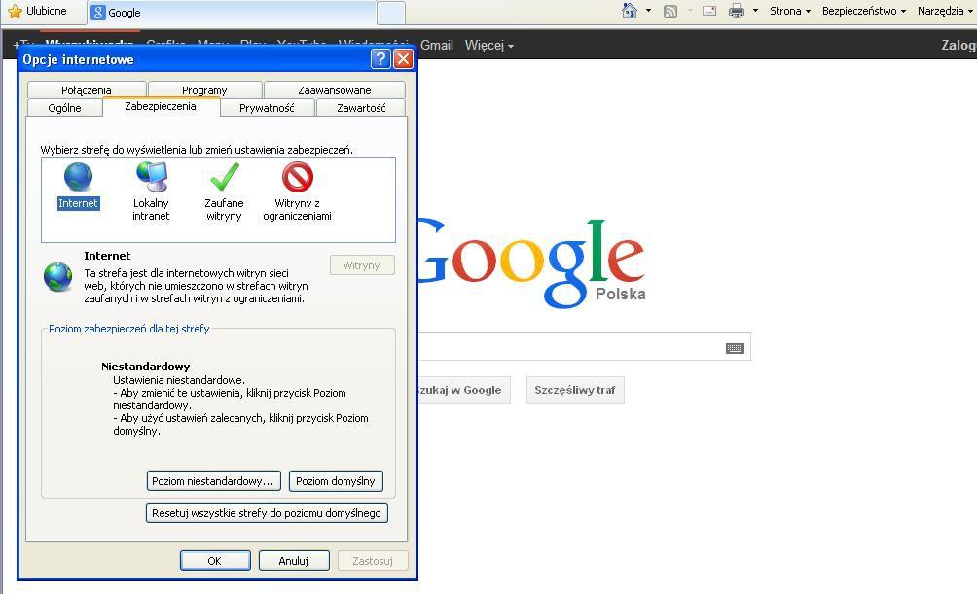Screen dimensions: 977x594
Task: Click the Anuluj button
Action: click(294, 560)
